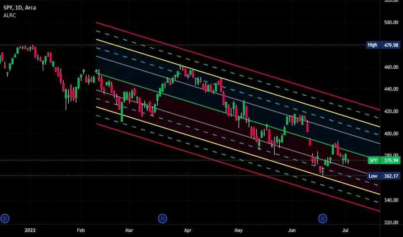
Task: Click the dividend marker near late June
Action: [323, 218]
